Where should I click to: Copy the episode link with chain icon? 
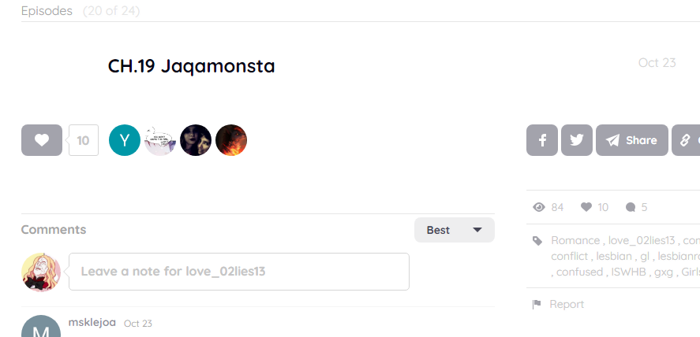coord(685,140)
